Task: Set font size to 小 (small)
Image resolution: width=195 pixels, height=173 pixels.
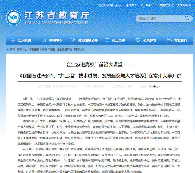Action: [158, 86]
